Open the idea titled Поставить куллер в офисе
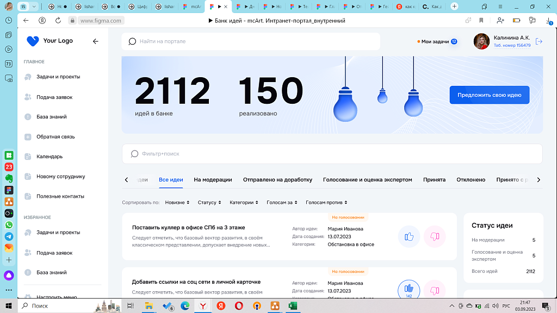Image resolution: width=557 pixels, height=313 pixels. [189, 227]
